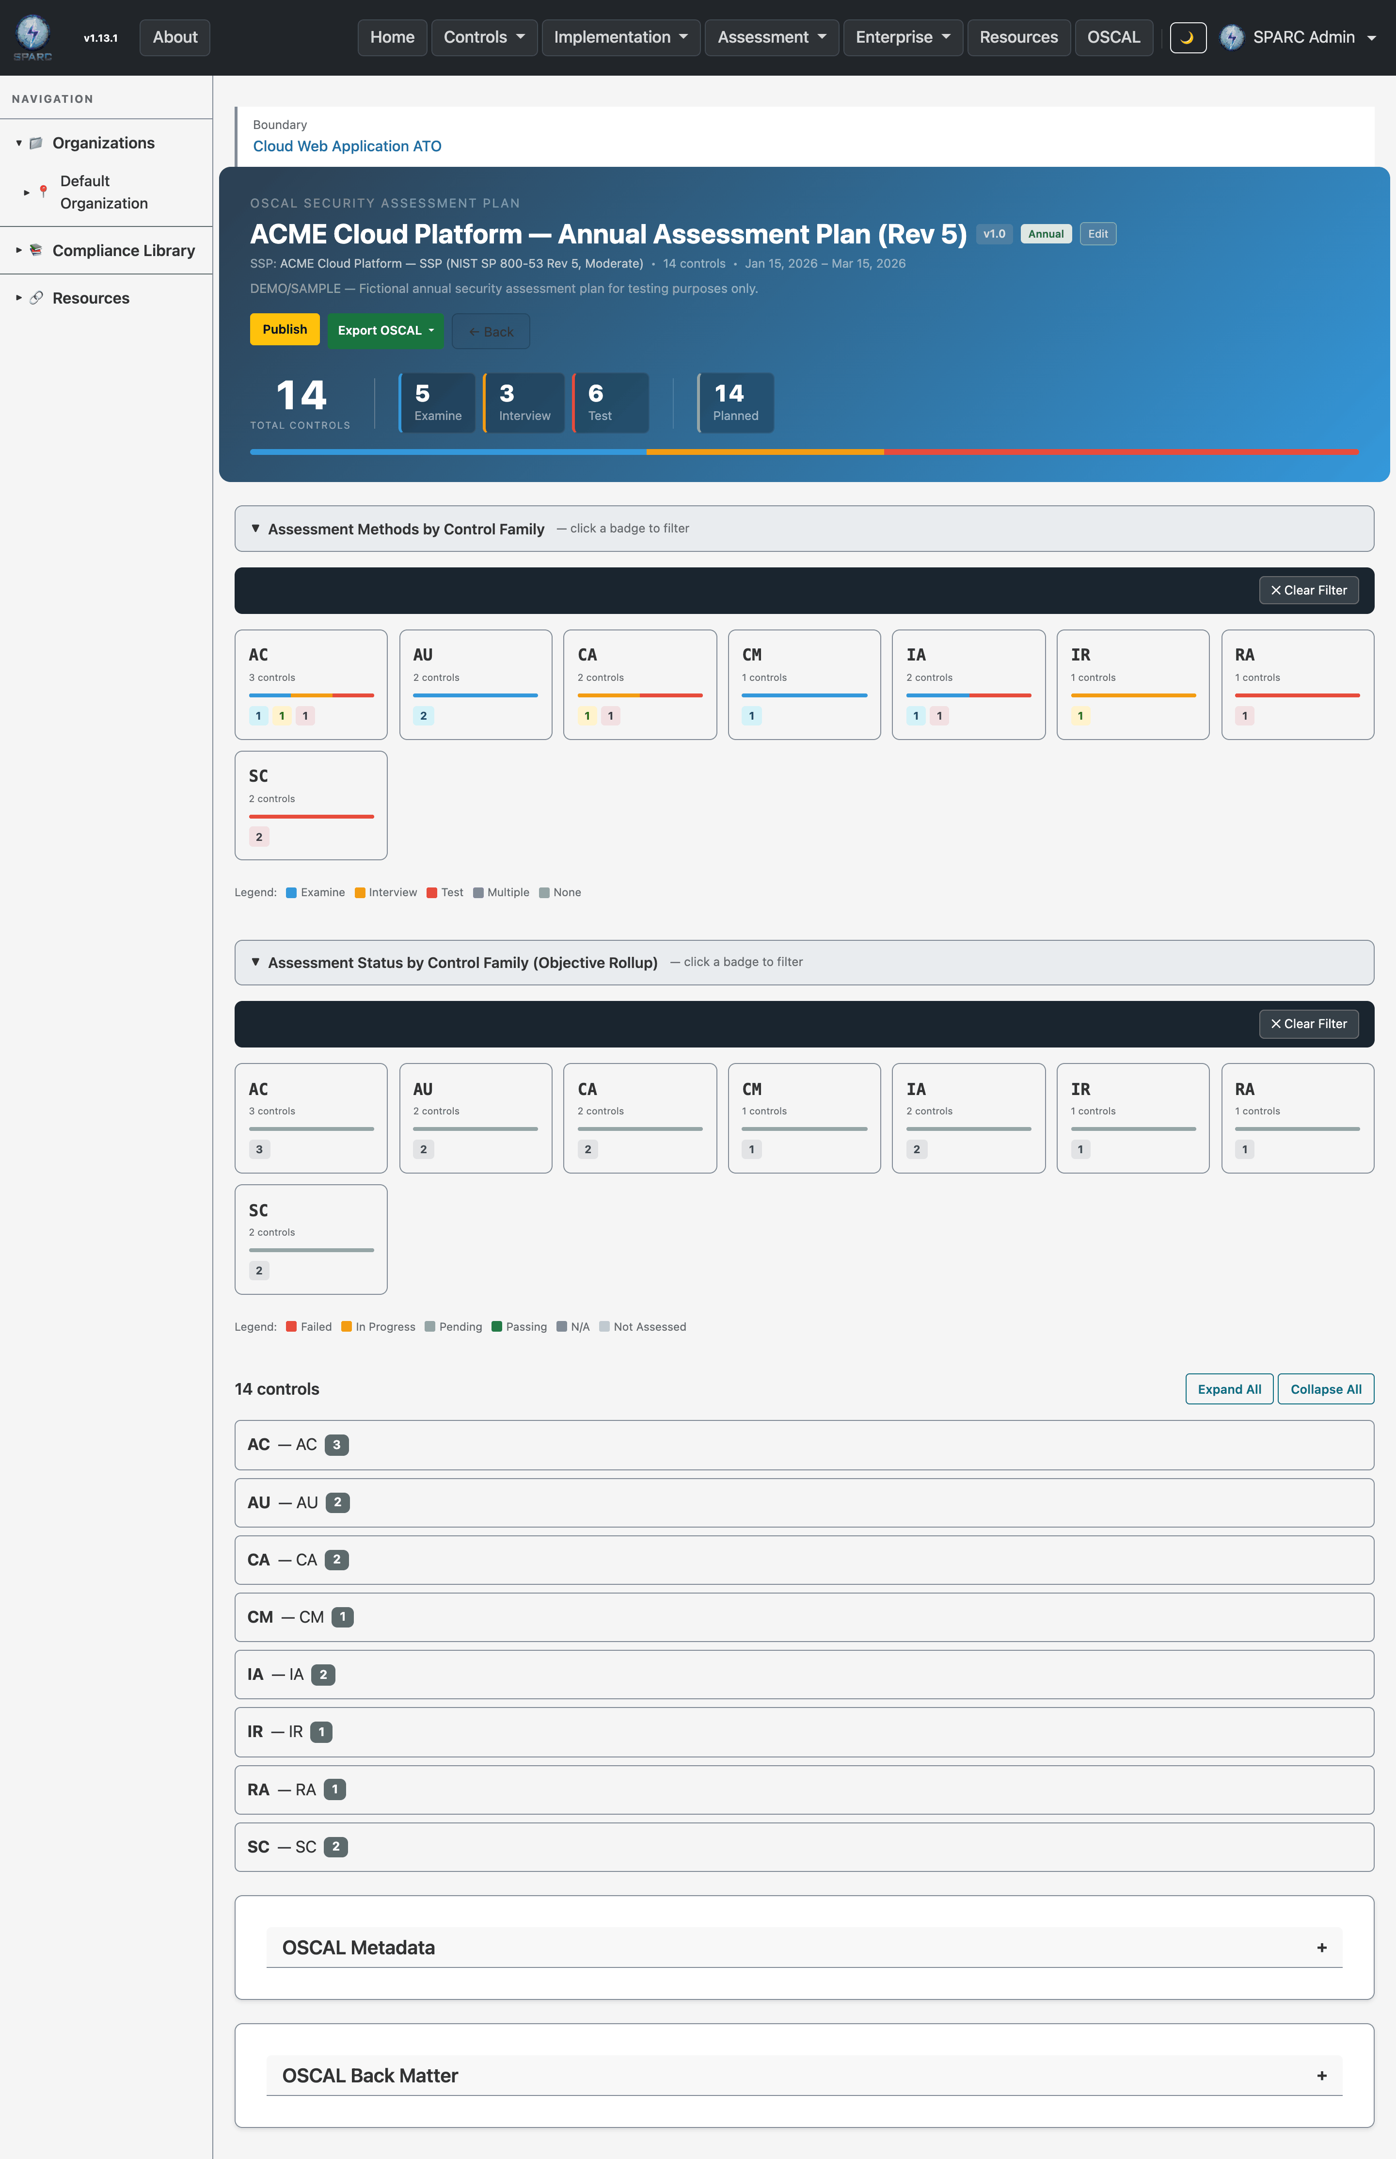Click the Collapse All button
Image resolution: width=1396 pixels, height=2159 pixels.
[x=1325, y=1389]
